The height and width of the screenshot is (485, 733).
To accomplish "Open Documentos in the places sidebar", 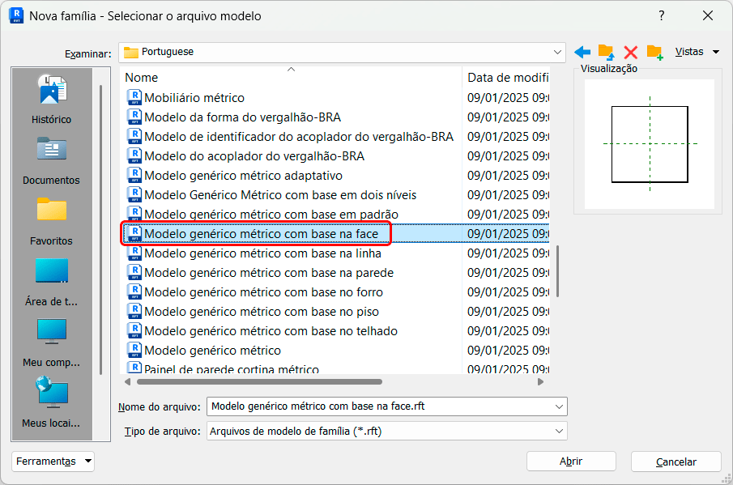I will pyautogui.click(x=51, y=160).
